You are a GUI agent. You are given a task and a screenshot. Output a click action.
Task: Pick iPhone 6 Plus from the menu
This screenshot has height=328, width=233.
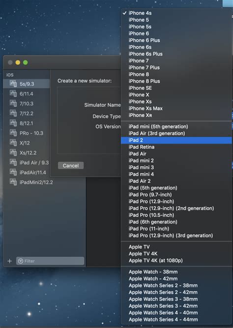(x=176, y=40)
